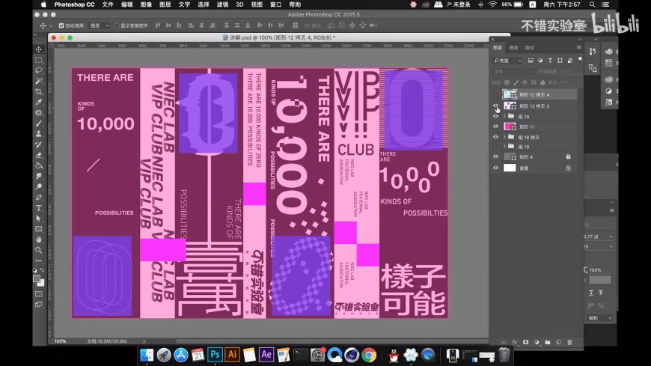651x366 pixels.
Task: Add a layer mask from Layers panel footer
Action: click(525, 342)
